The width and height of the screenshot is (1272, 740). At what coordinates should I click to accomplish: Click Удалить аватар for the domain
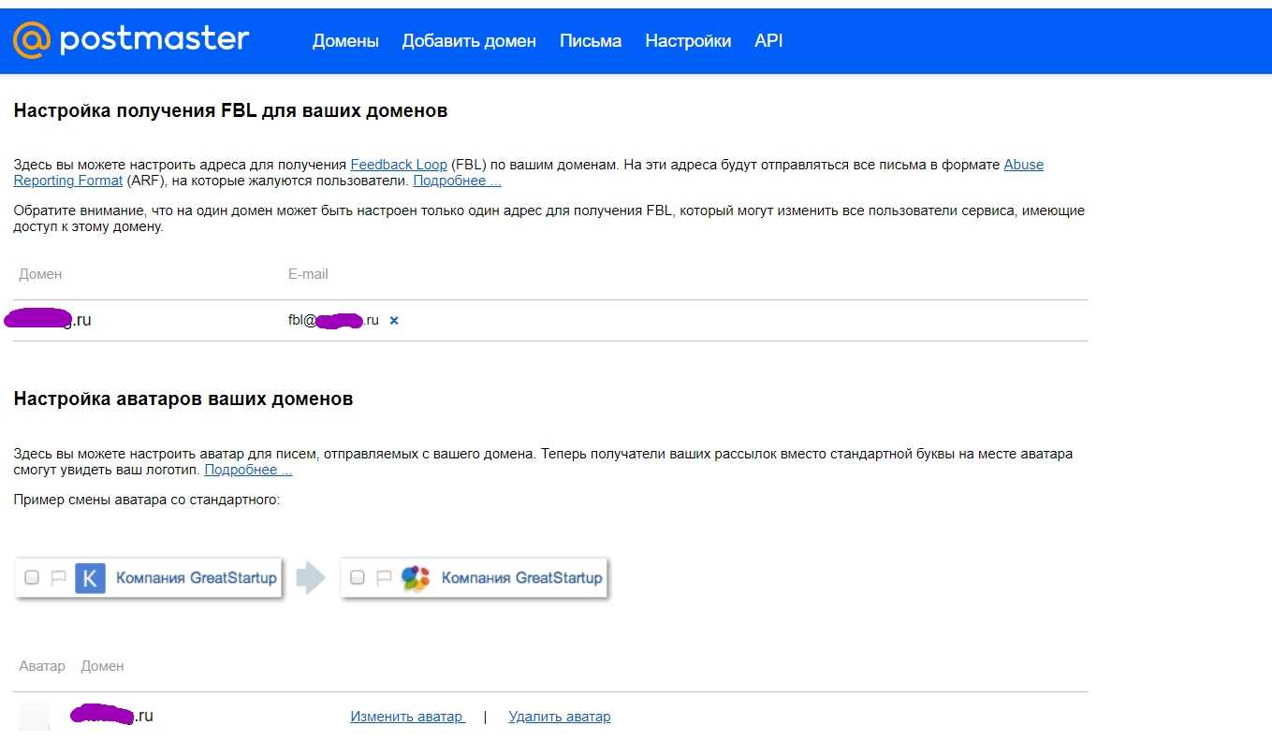click(x=559, y=717)
